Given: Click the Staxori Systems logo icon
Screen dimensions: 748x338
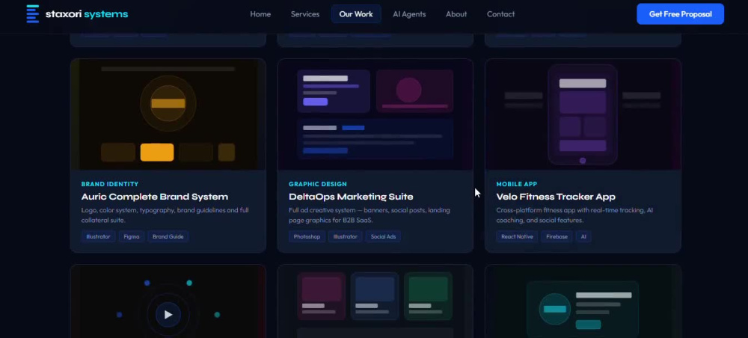Looking at the screenshot, I should 32,13.
